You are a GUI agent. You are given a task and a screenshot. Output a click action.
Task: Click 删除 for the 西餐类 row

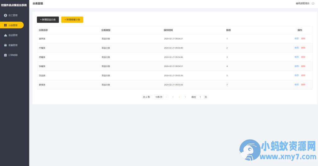[x=303, y=57]
